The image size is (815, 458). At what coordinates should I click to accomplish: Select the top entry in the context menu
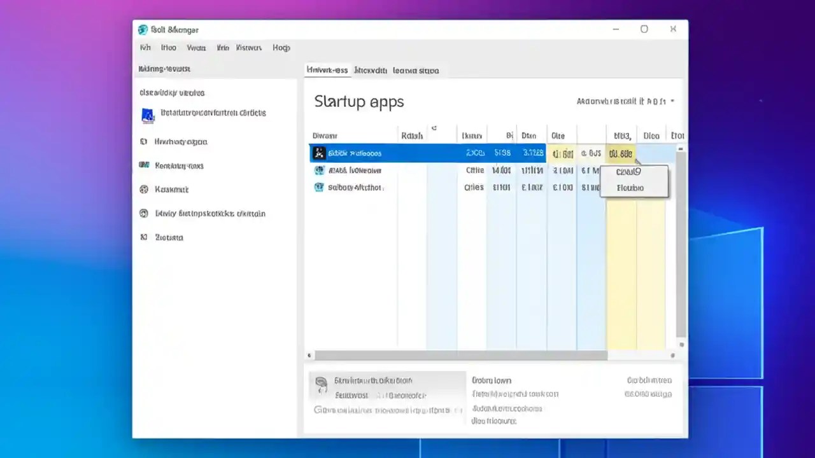pyautogui.click(x=628, y=171)
